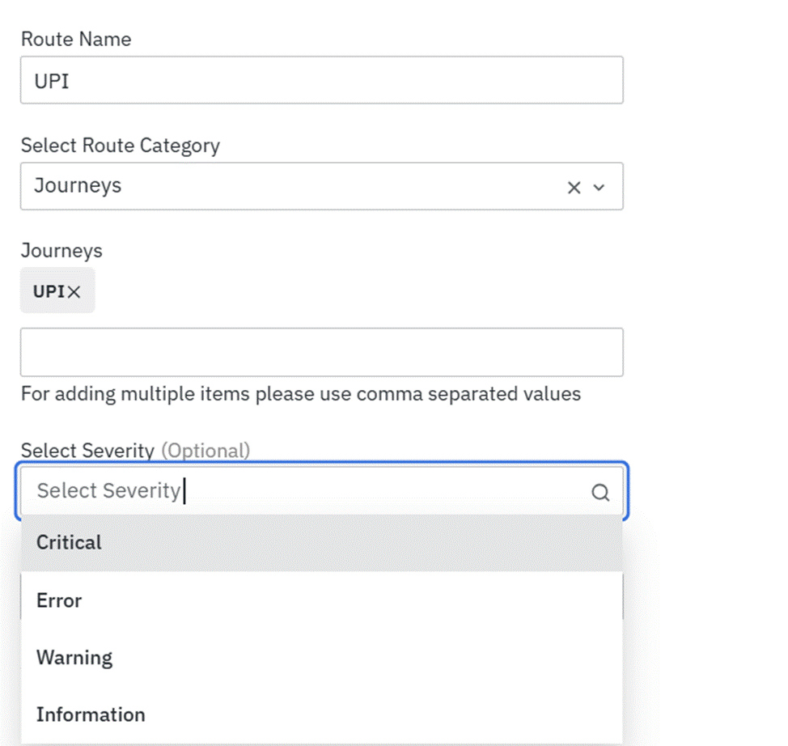Click the (Optional) hint beside Select Severity
The image size is (788, 746).
pyautogui.click(x=205, y=451)
